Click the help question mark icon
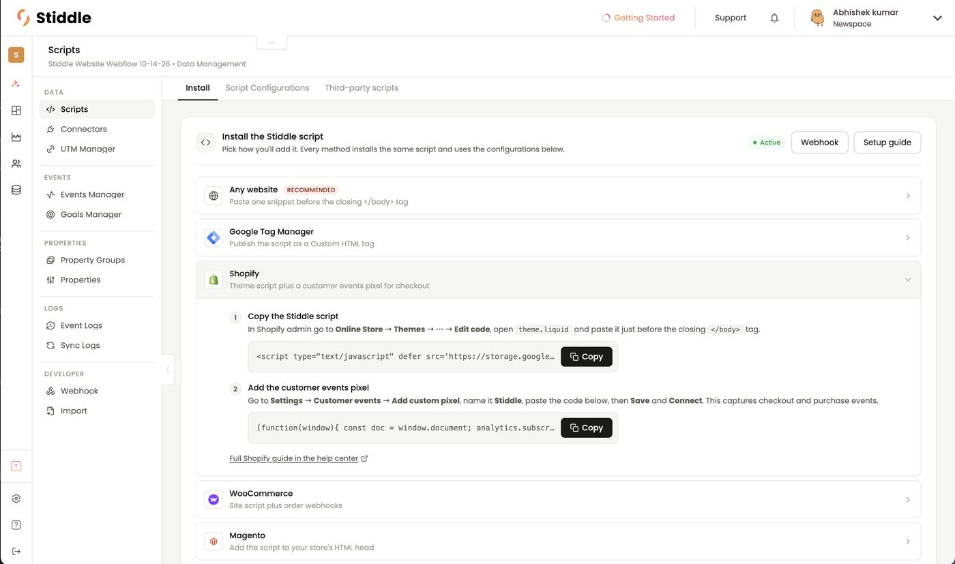 pyautogui.click(x=16, y=525)
